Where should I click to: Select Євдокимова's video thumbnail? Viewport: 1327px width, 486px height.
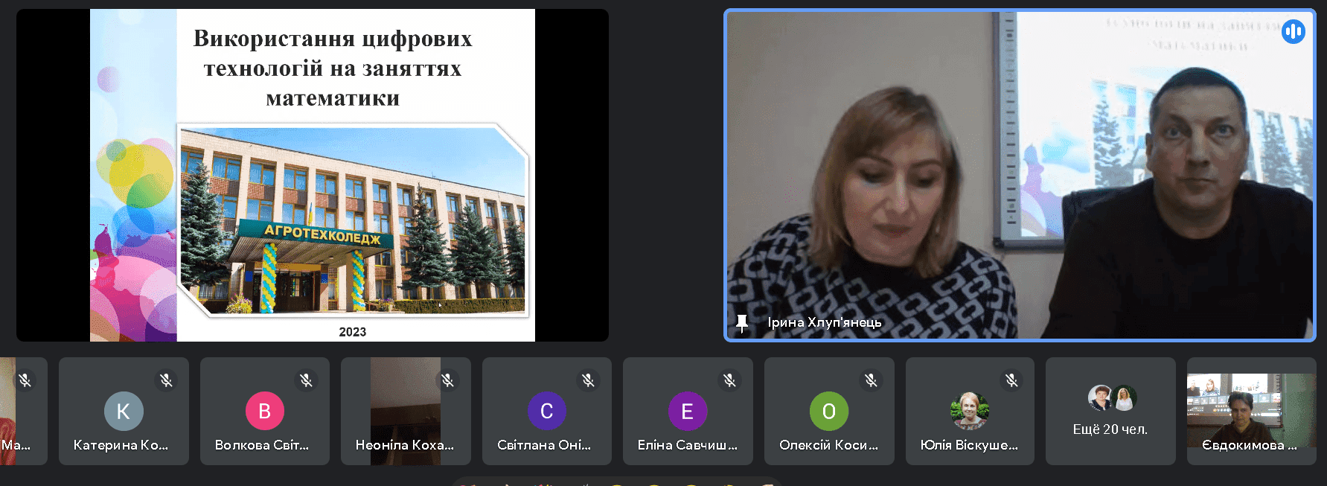[x=1251, y=411]
